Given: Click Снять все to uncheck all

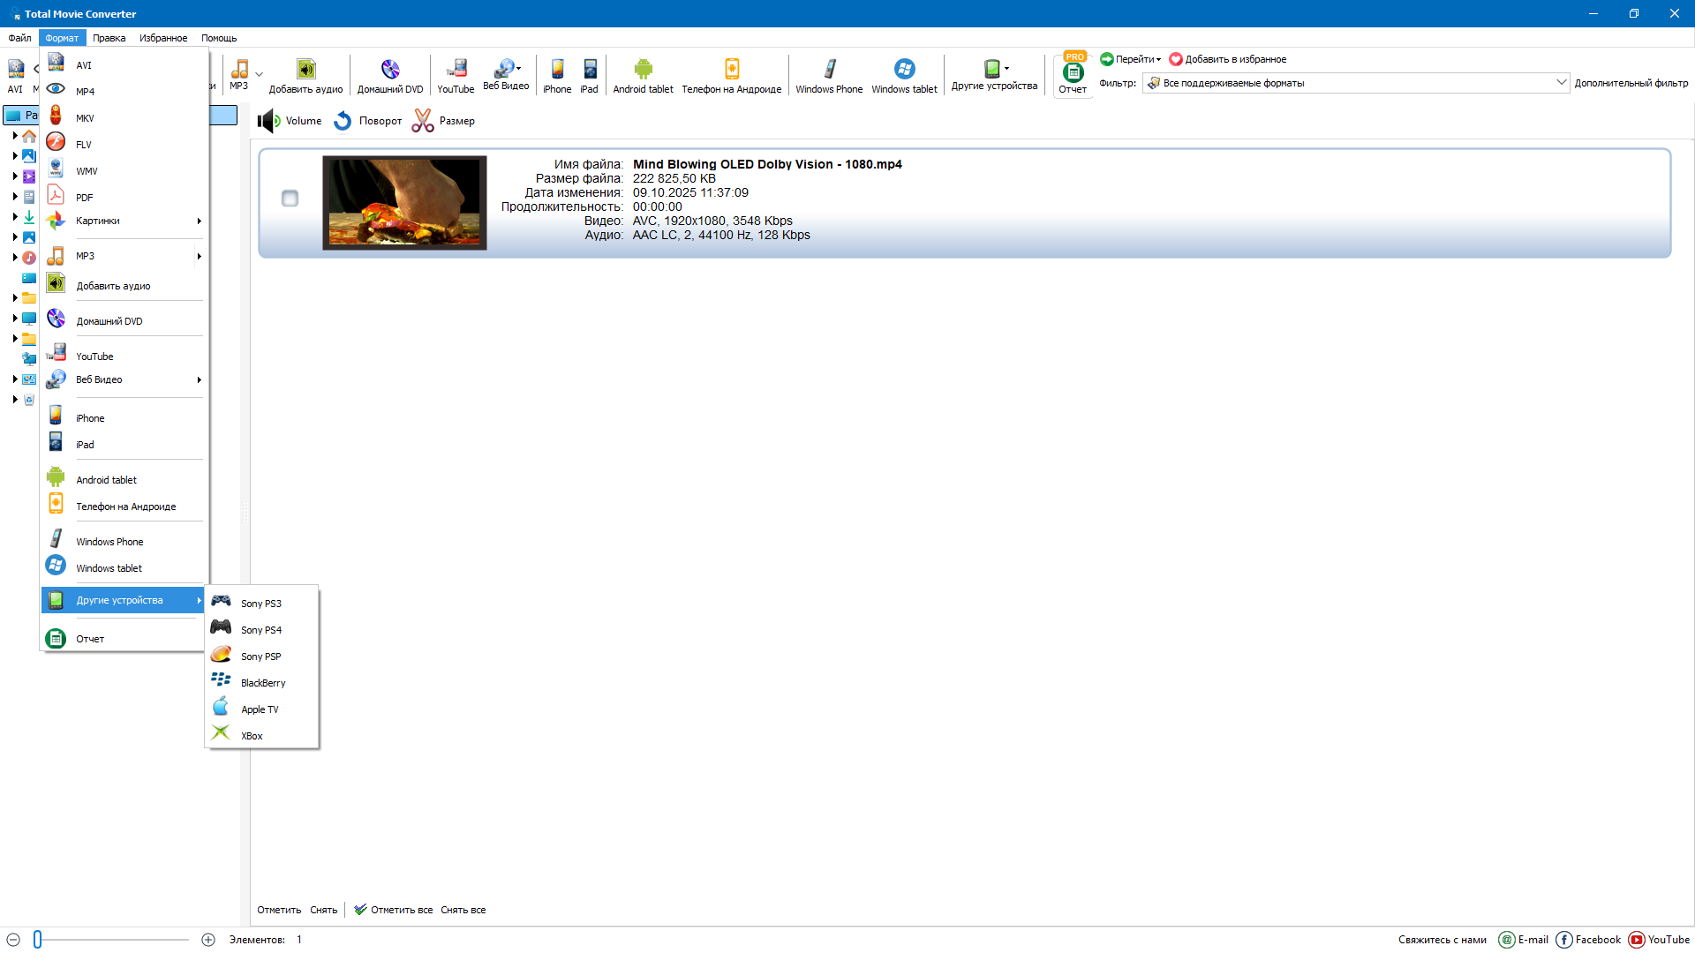Looking at the screenshot, I should (463, 910).
